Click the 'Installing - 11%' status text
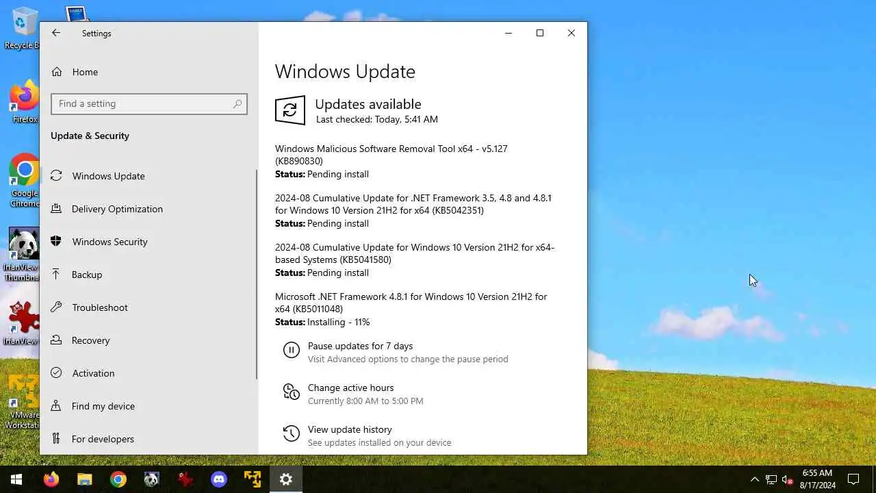Screen dimensions: 876x493 coord(338,322)
